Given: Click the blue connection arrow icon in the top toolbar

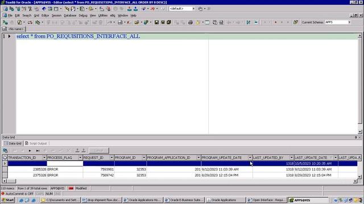Looking at the screenshot, I should click(x=143, y=9).
